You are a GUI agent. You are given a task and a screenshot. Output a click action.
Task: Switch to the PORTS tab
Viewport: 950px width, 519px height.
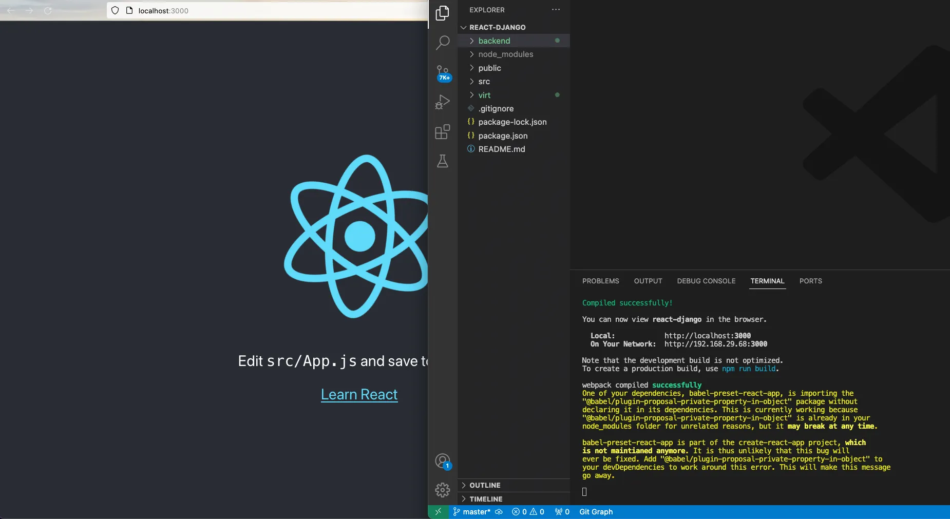coord(810,281)
